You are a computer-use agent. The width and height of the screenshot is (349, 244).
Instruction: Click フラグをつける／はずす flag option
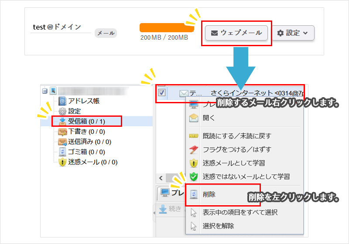pyautogui.click(x=236, y=149)
